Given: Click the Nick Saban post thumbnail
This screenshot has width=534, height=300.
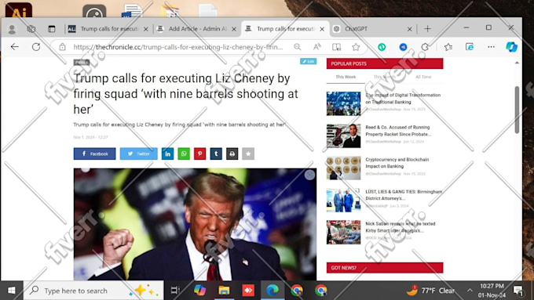Looking at the screenshot, I should (343, 232).
